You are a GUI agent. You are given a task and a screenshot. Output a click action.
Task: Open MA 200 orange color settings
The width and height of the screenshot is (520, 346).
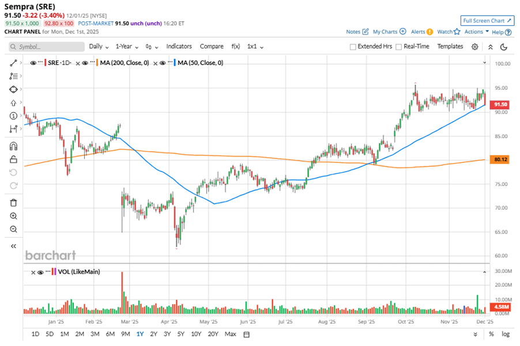click(x=97, y=63)
